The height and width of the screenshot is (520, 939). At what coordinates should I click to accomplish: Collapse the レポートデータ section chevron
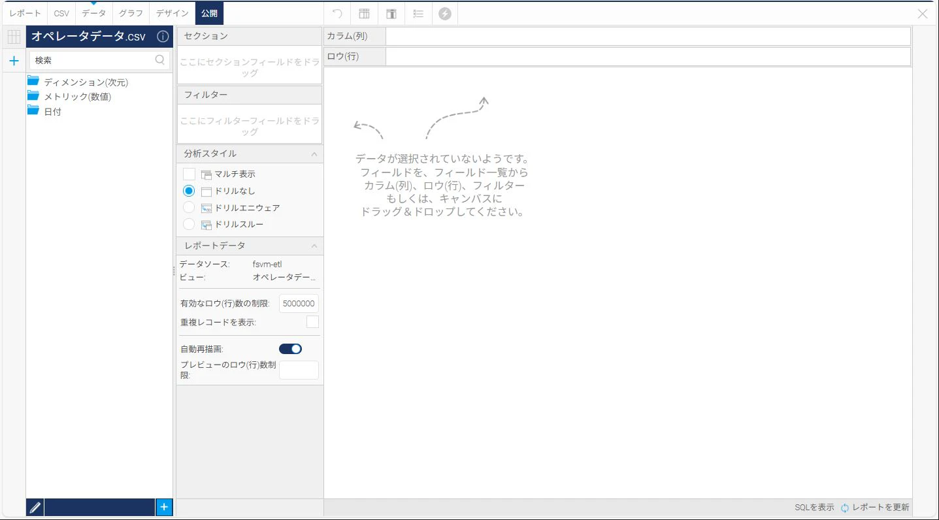[x=314, y=246]
